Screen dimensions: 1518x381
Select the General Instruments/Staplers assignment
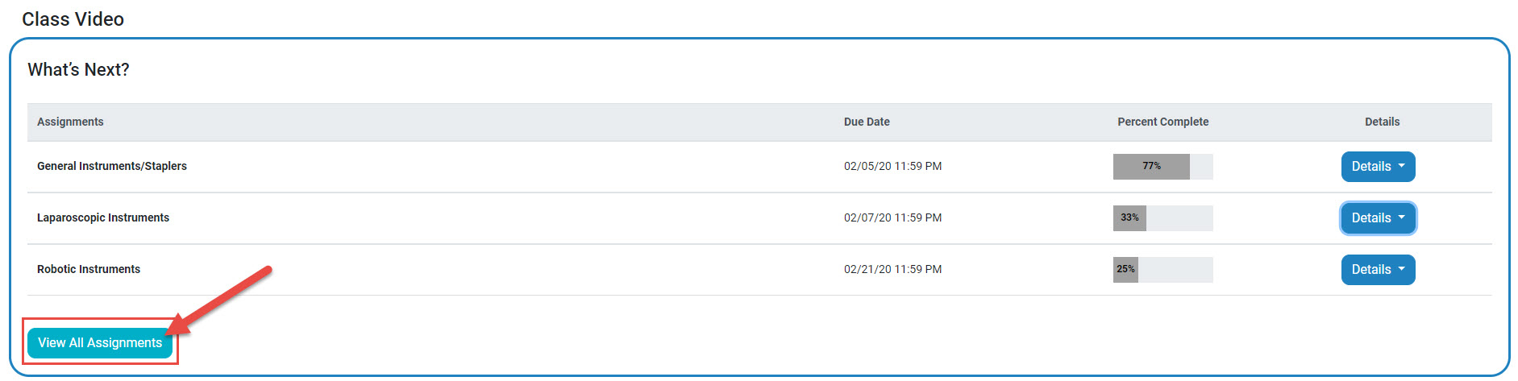pyautogui.click(x=112, y=166)
